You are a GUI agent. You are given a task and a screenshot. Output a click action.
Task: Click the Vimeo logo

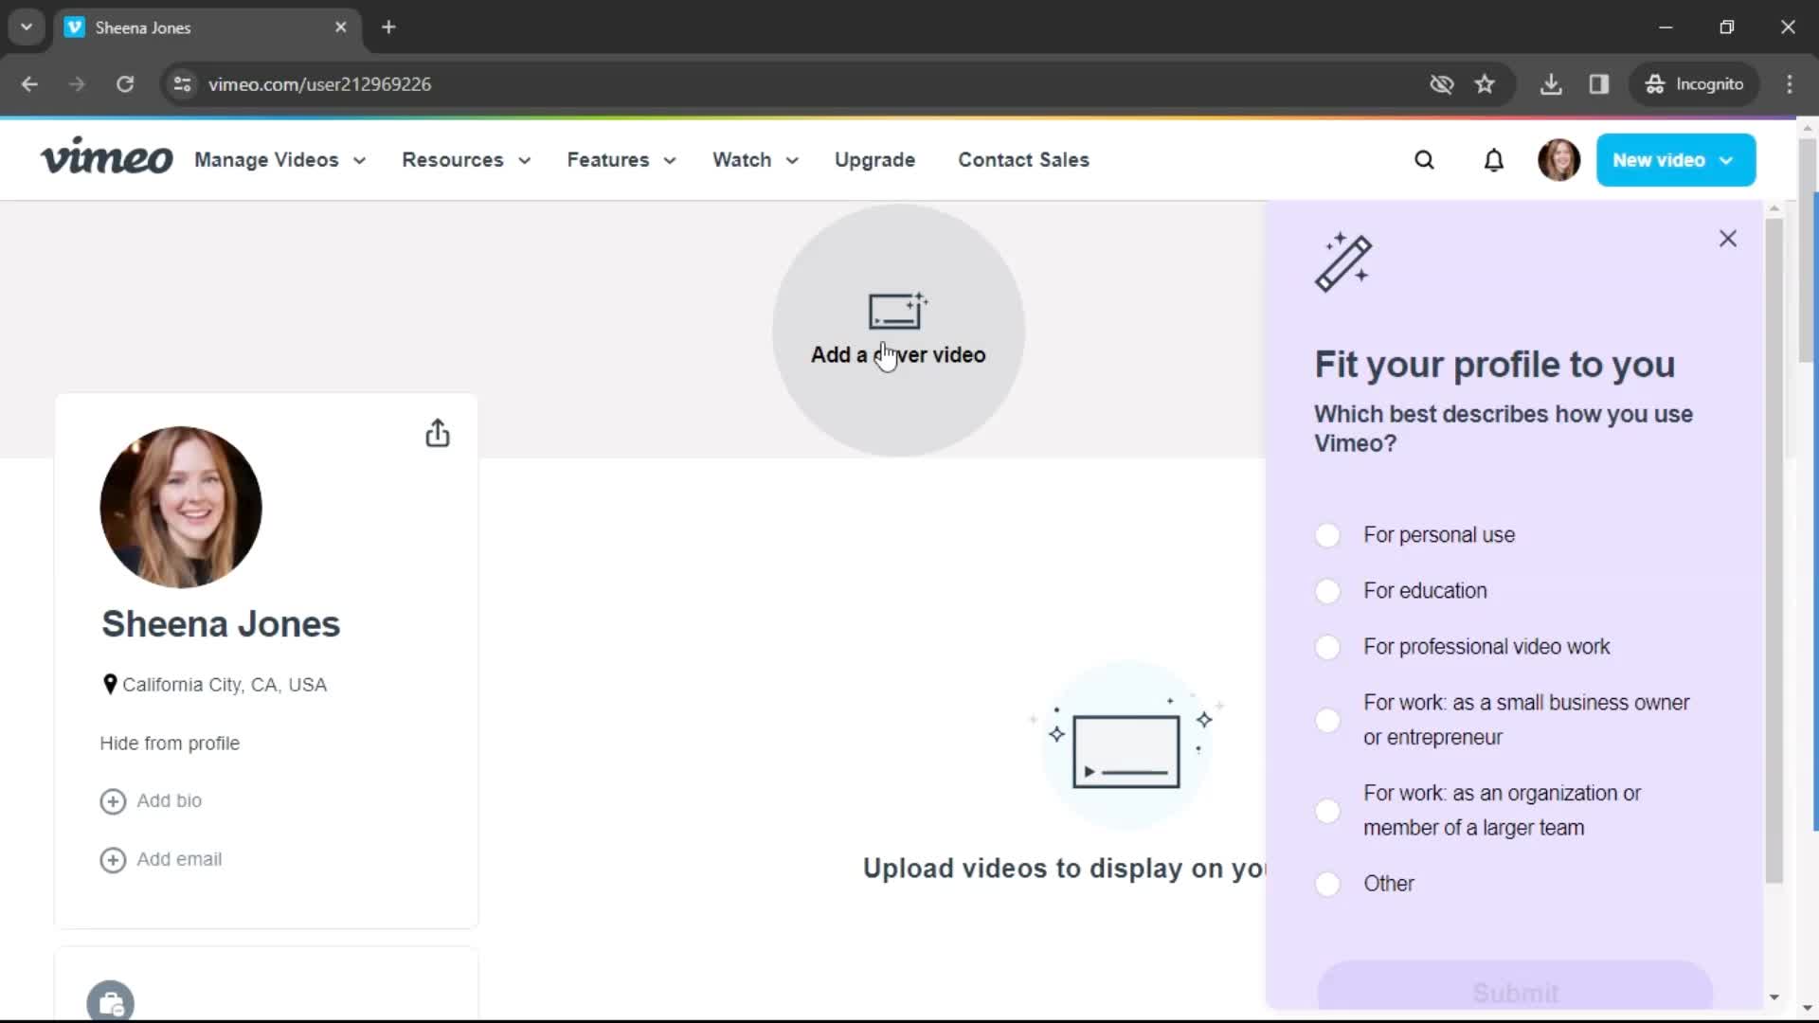tap(106, 157)
